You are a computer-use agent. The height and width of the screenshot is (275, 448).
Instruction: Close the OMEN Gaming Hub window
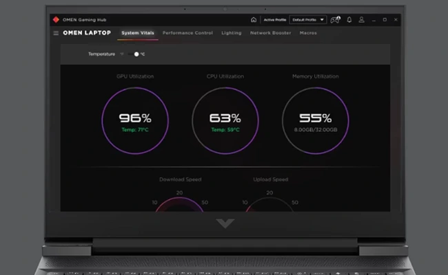pyautogui.click(x=396, y=20)
